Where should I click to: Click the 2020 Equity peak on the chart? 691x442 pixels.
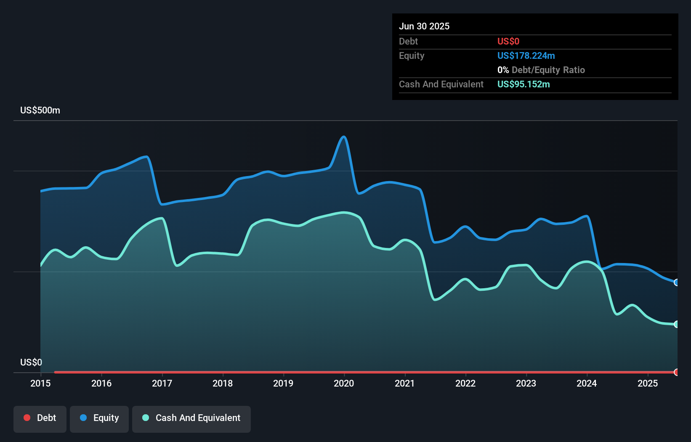pos(343,137)
